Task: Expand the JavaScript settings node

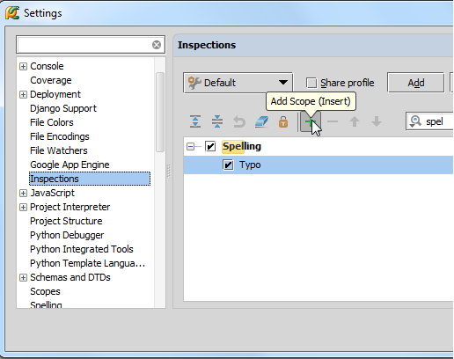Action: pyautogui.click(x=23, y=193)
